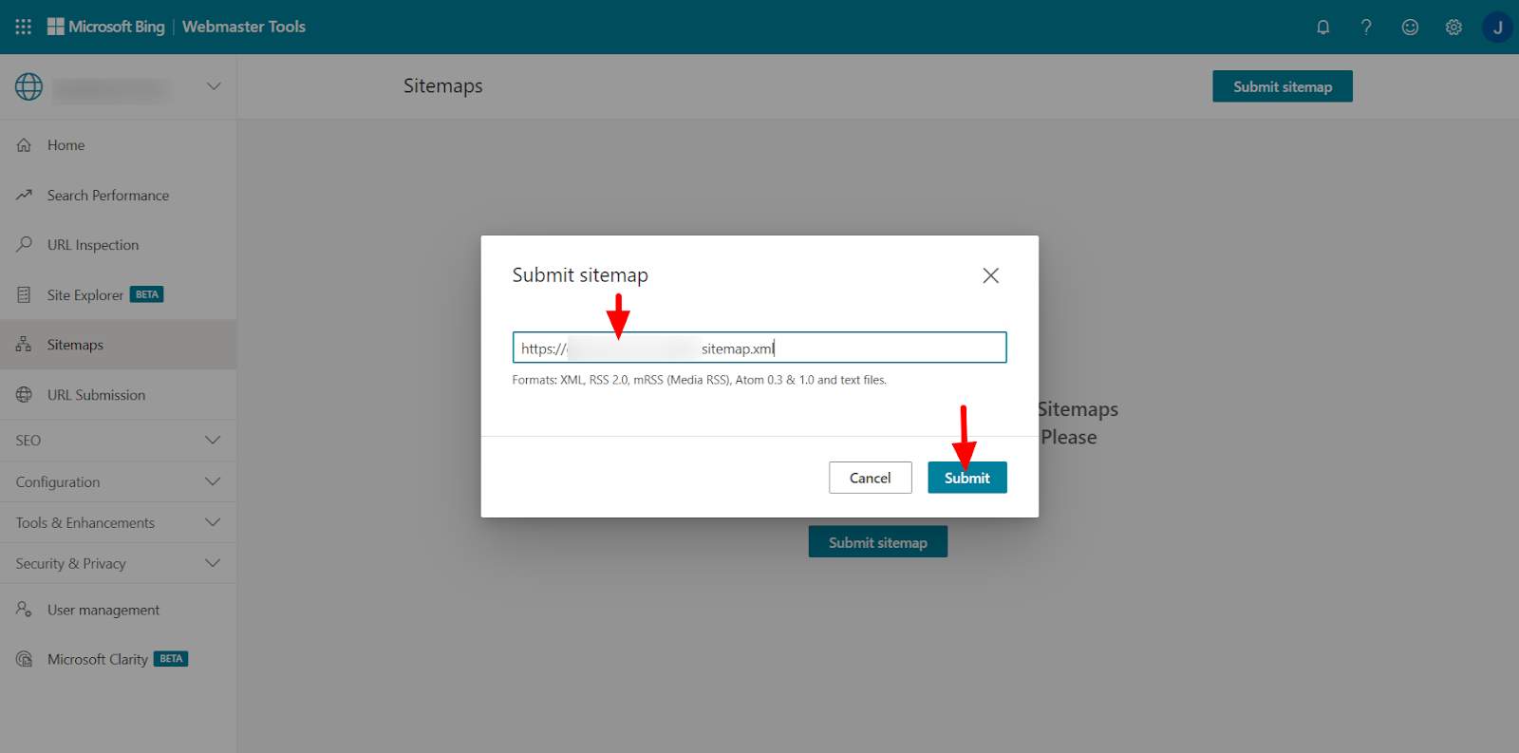This screenshot has width=1519, height=753.
Task: Click the Site Explorer BETA badge
Action: tap(146, 294)
